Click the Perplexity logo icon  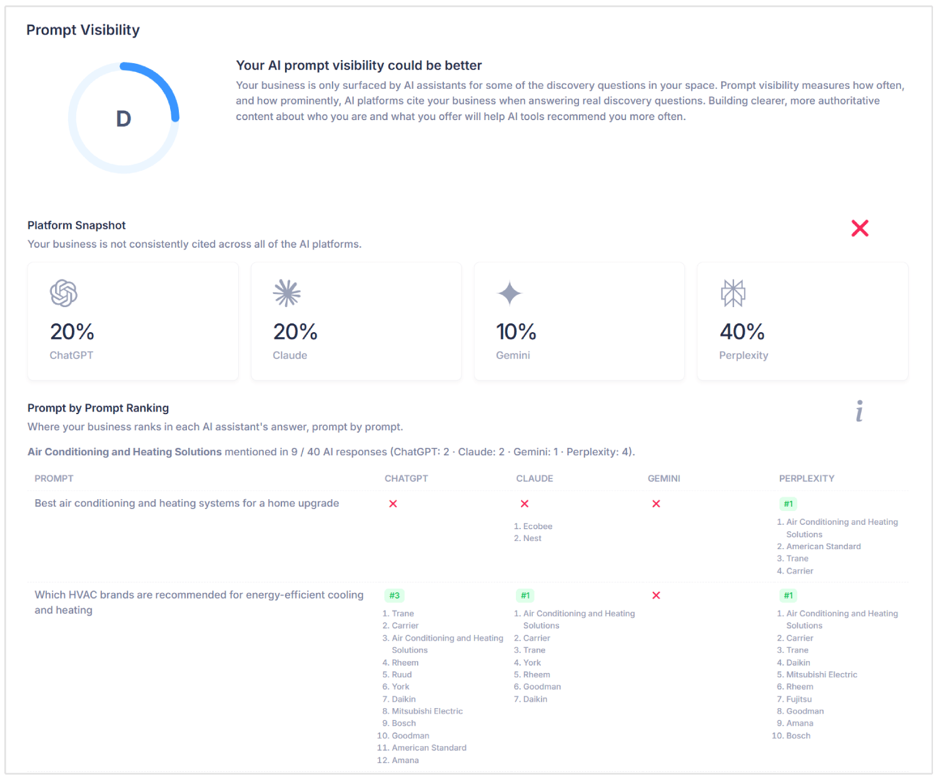click(733, 293)
